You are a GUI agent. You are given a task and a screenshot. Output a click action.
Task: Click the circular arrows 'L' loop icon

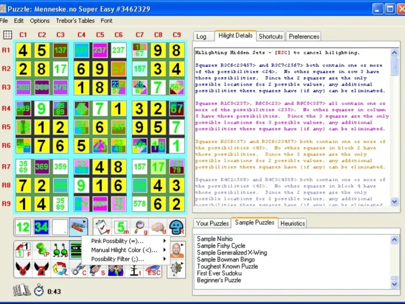(60, 269)
